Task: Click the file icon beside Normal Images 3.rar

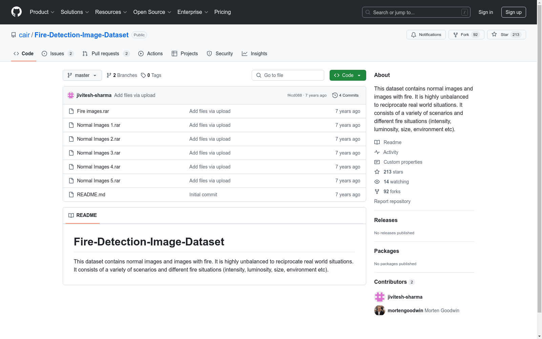Action: click(71, 153)
